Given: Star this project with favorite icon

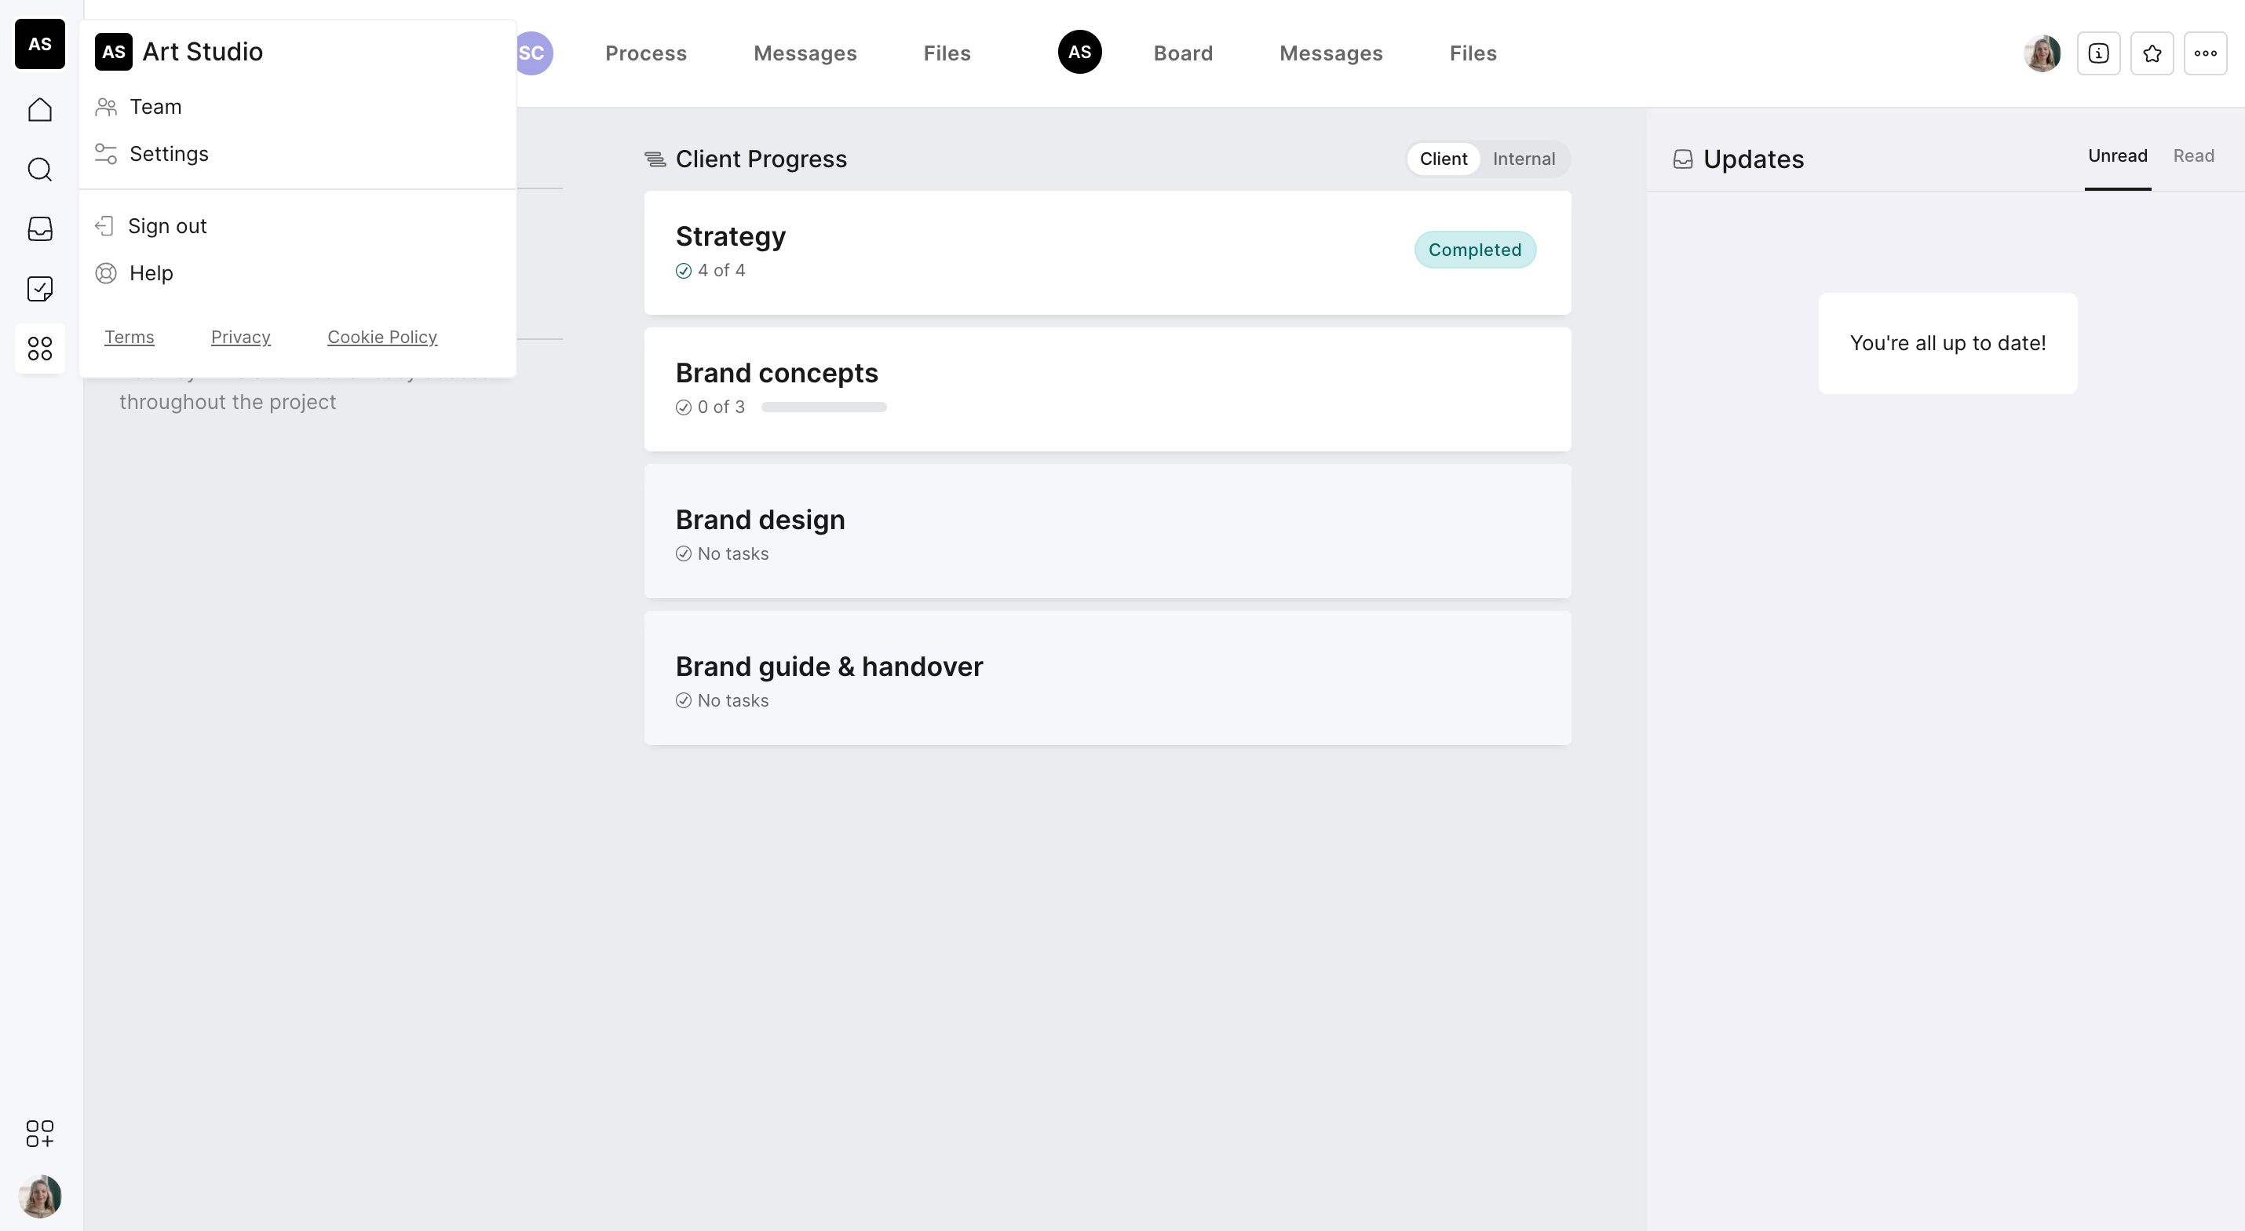Looking at the screenshot, I should [2152, 53].
